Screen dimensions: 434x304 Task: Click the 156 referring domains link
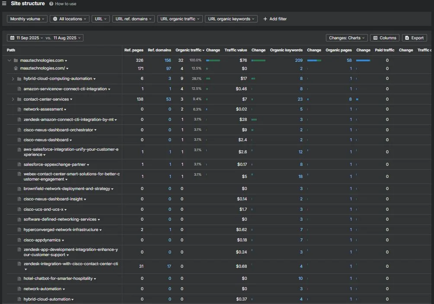[x=168, y=60]
